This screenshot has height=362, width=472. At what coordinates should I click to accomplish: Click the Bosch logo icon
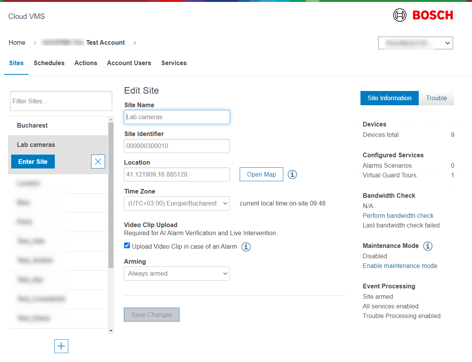click(399, 15)
